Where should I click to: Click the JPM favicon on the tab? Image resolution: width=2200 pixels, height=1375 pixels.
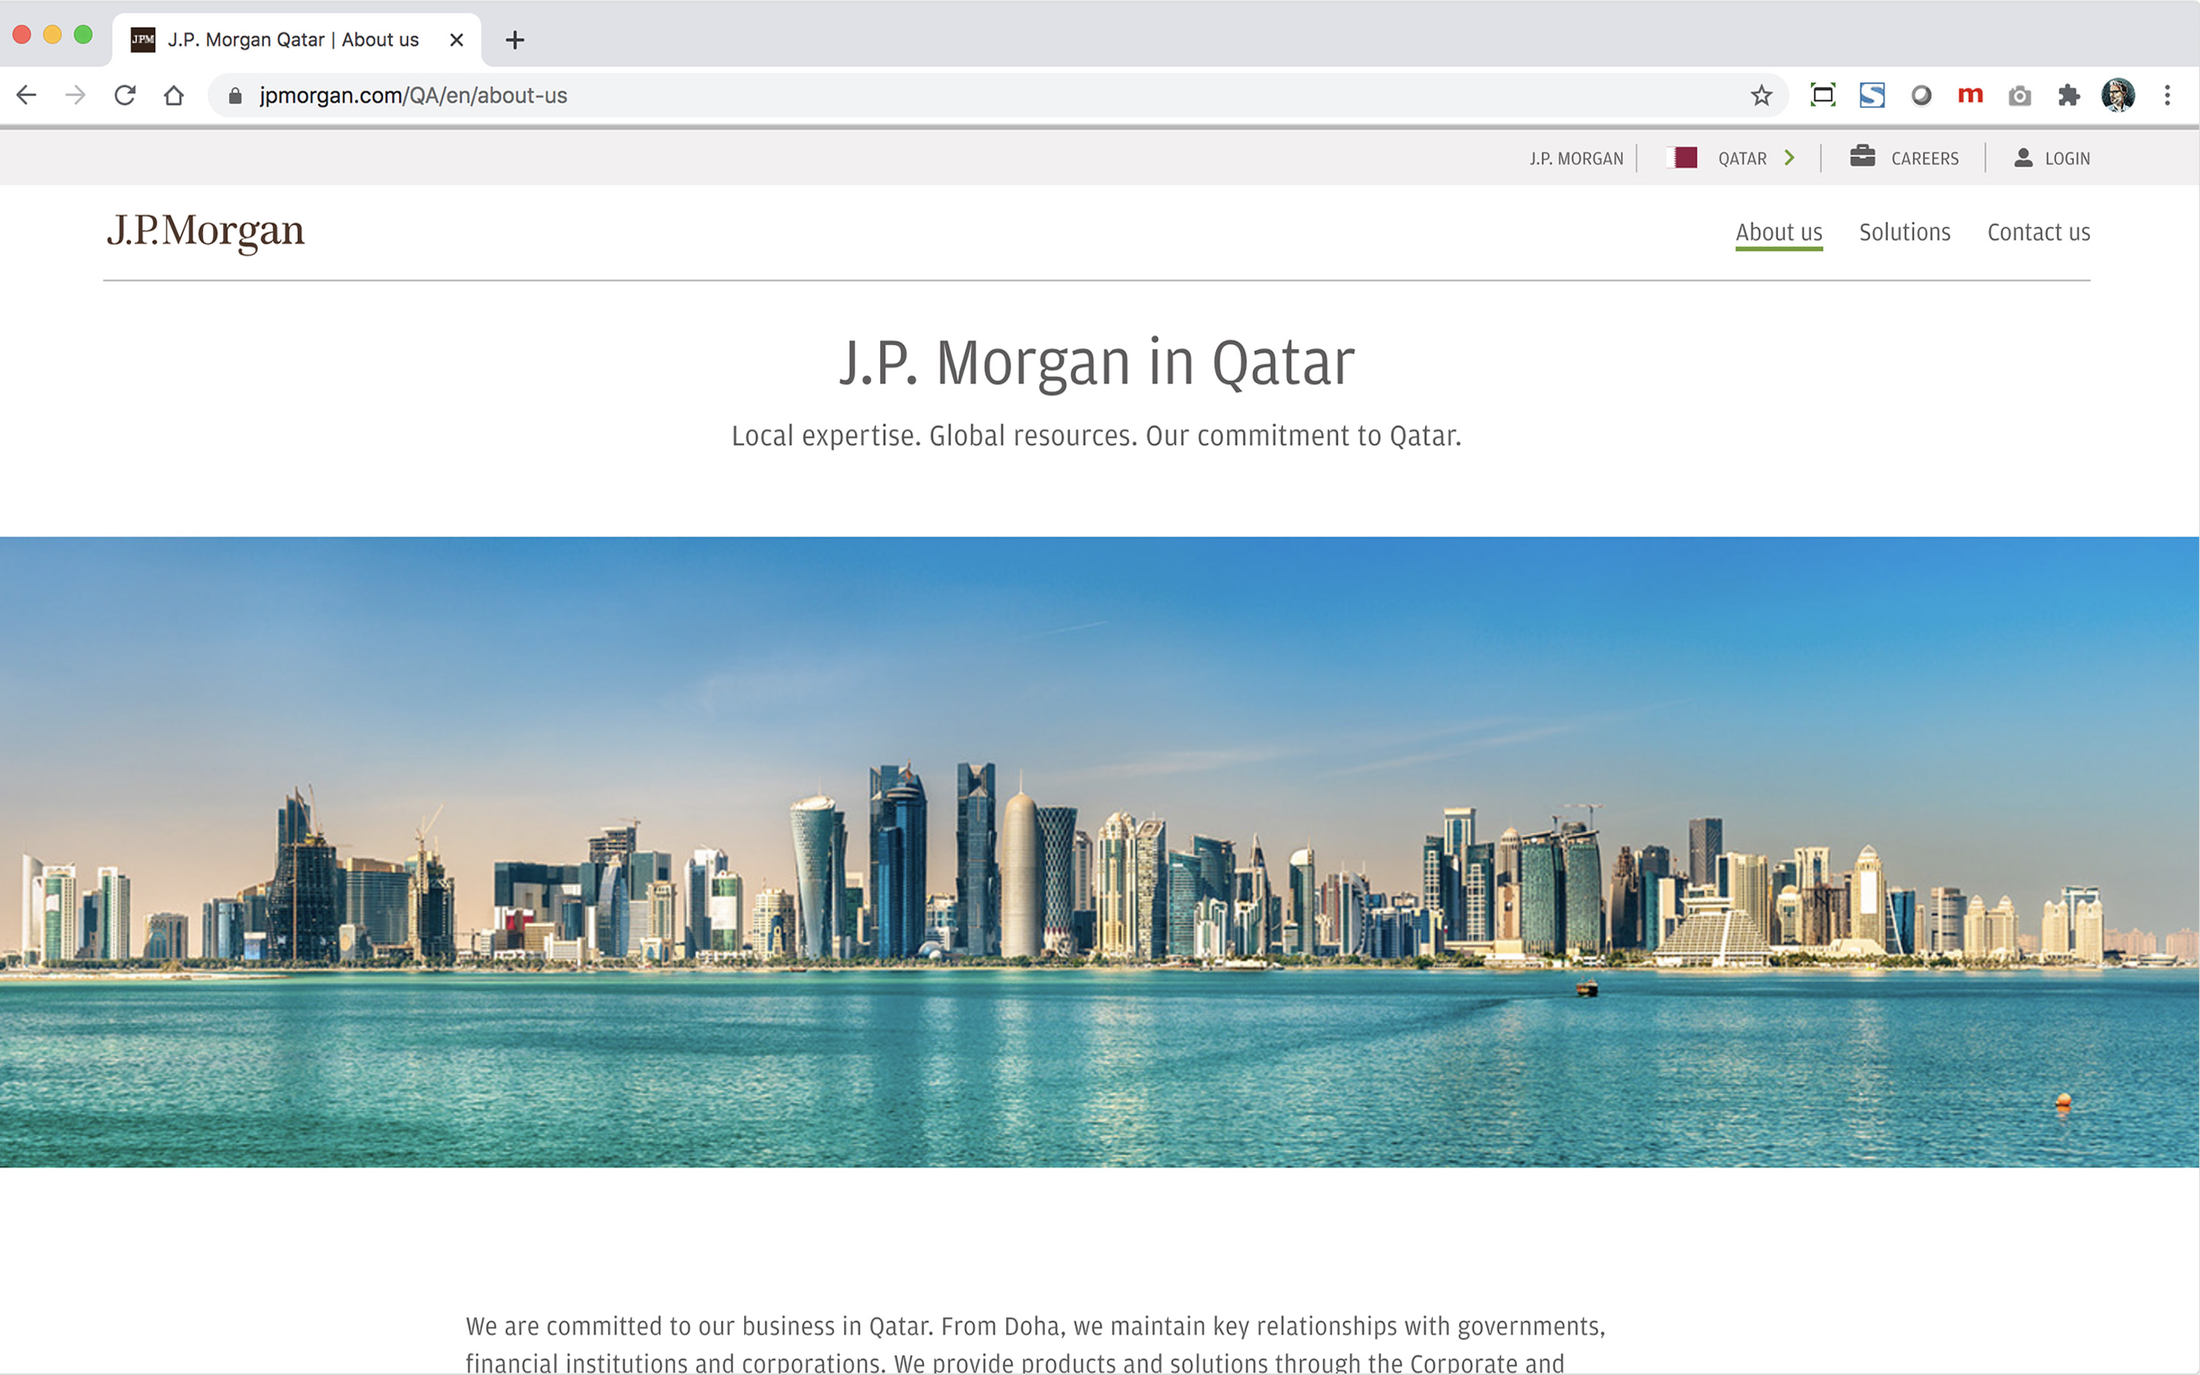143,39
